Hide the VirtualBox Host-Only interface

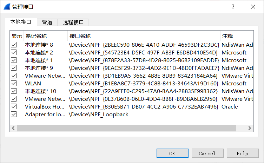(14, 107)
